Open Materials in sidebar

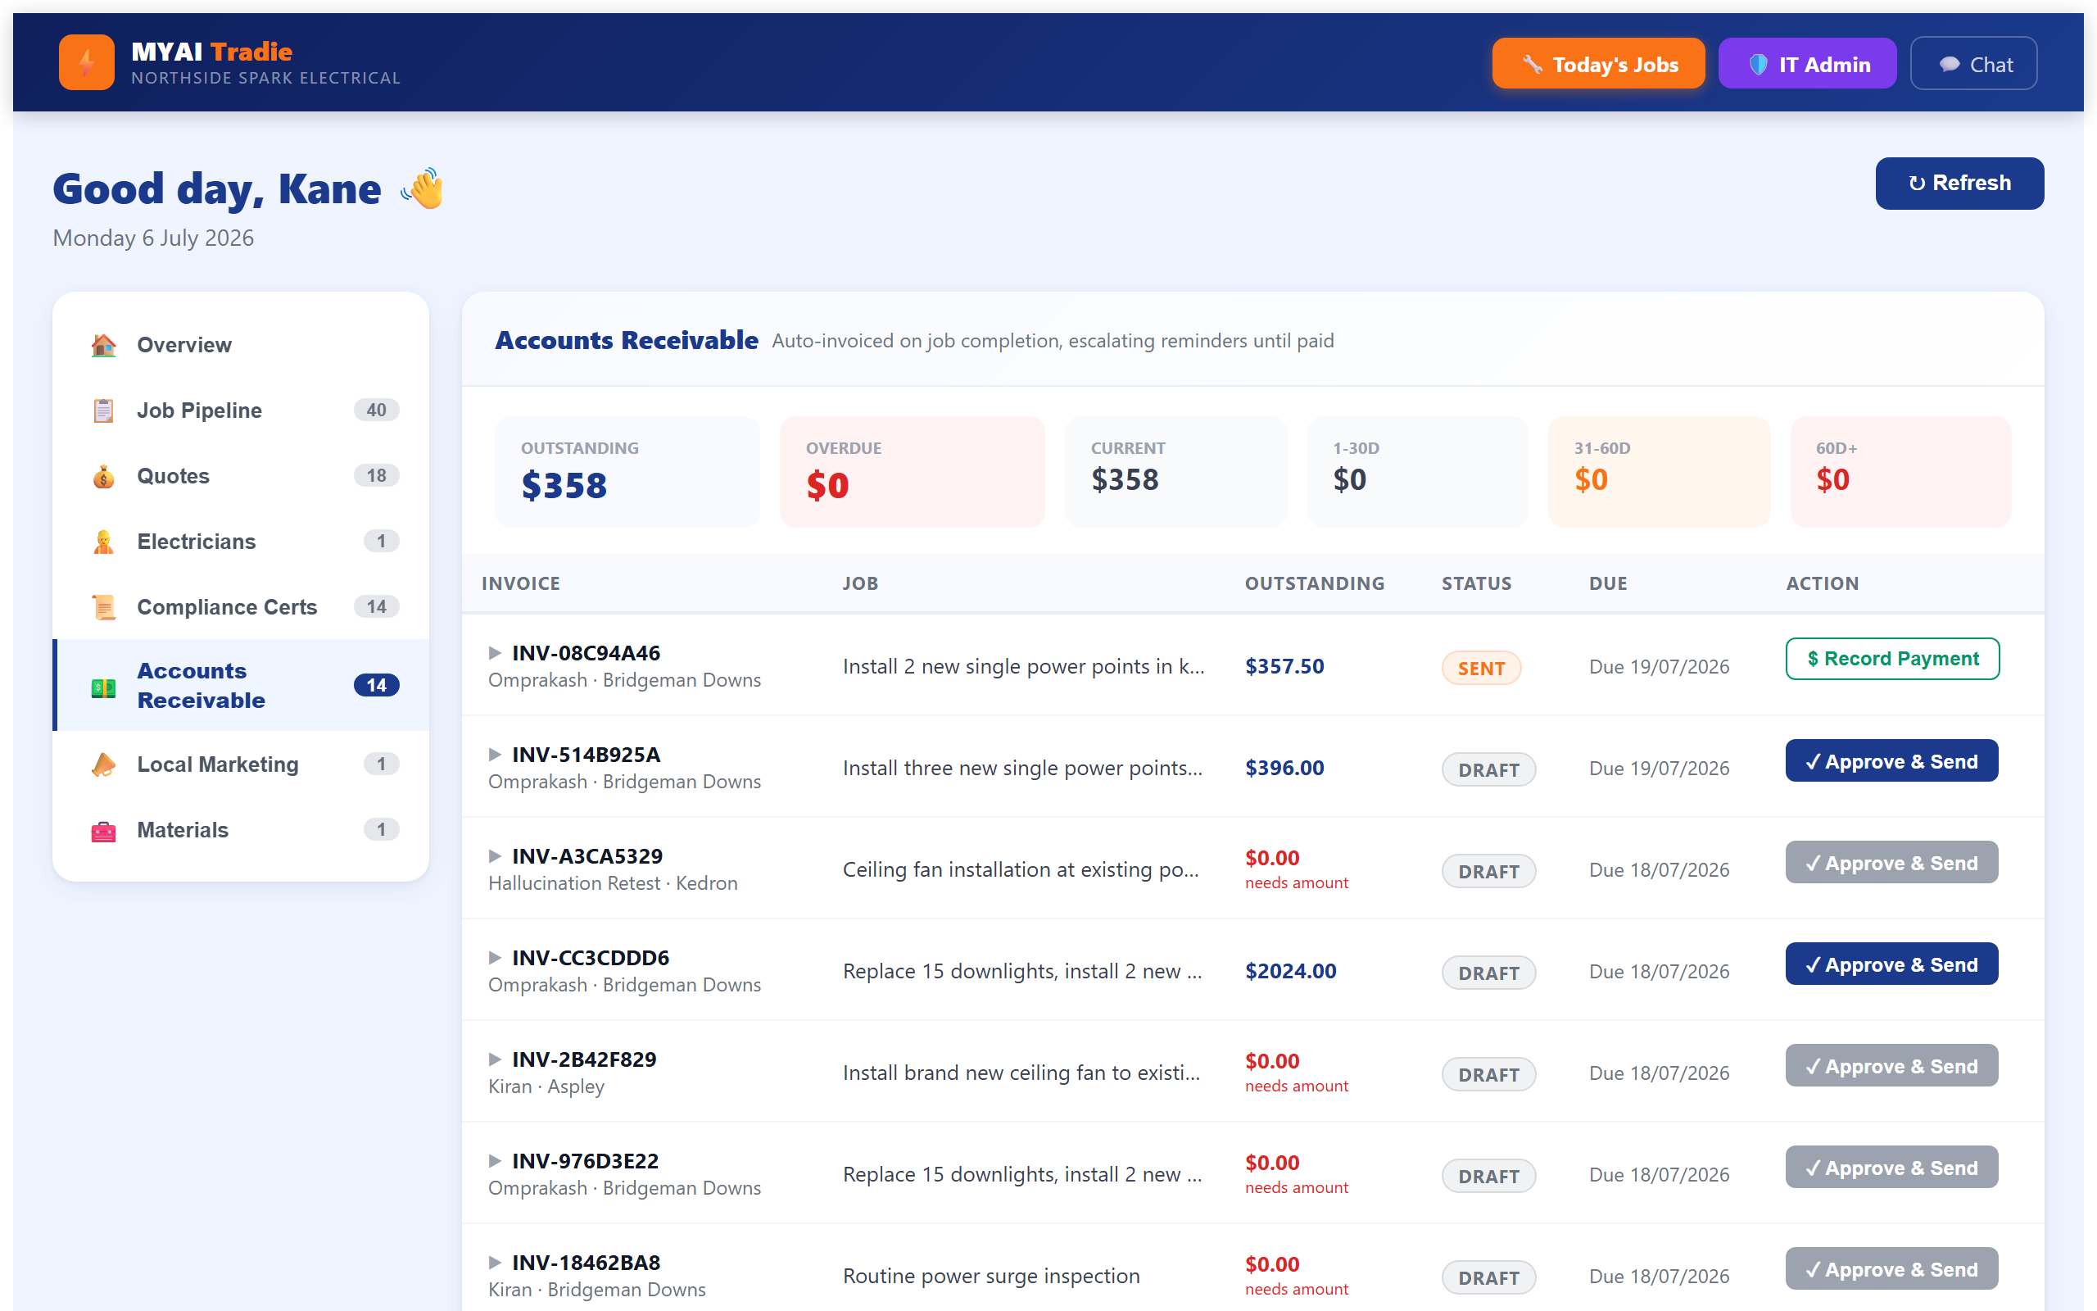pos(241,830)
